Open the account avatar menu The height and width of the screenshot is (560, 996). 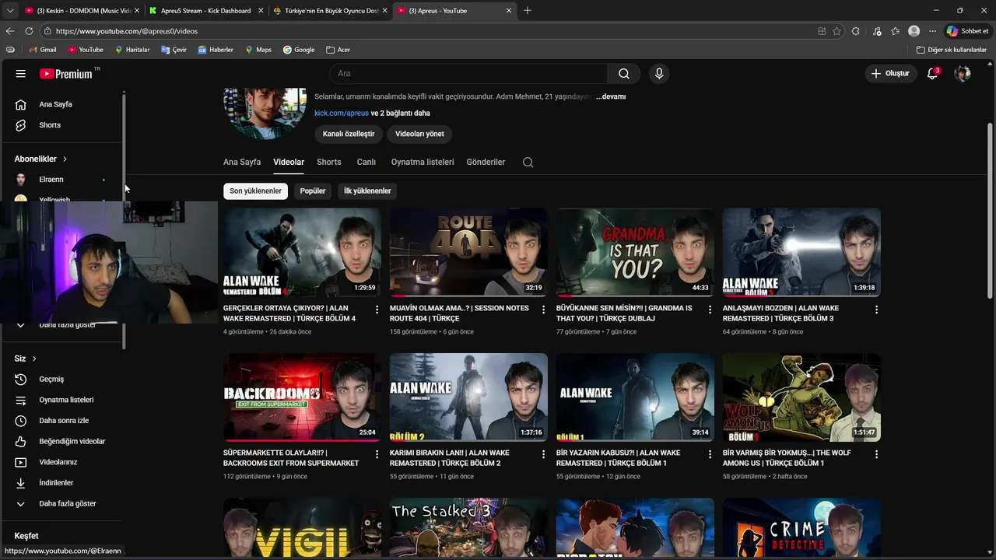point(963,74)
